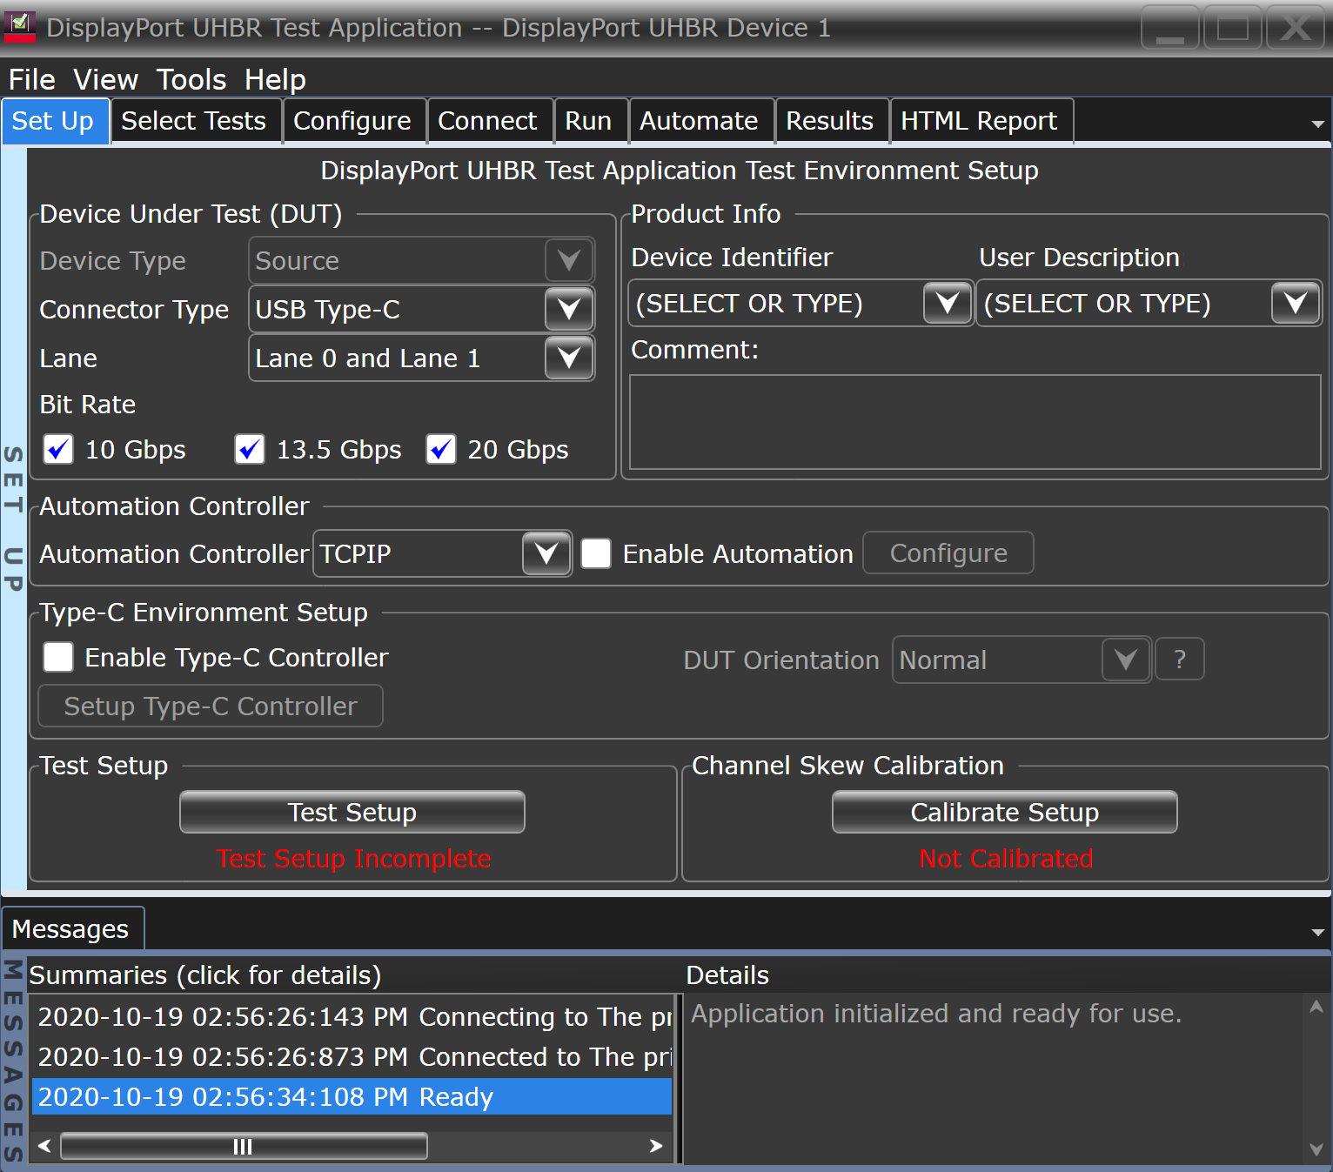Open the Lane selection dropdown
The image size is (1333, 1172).
click(x=569, y=358)
